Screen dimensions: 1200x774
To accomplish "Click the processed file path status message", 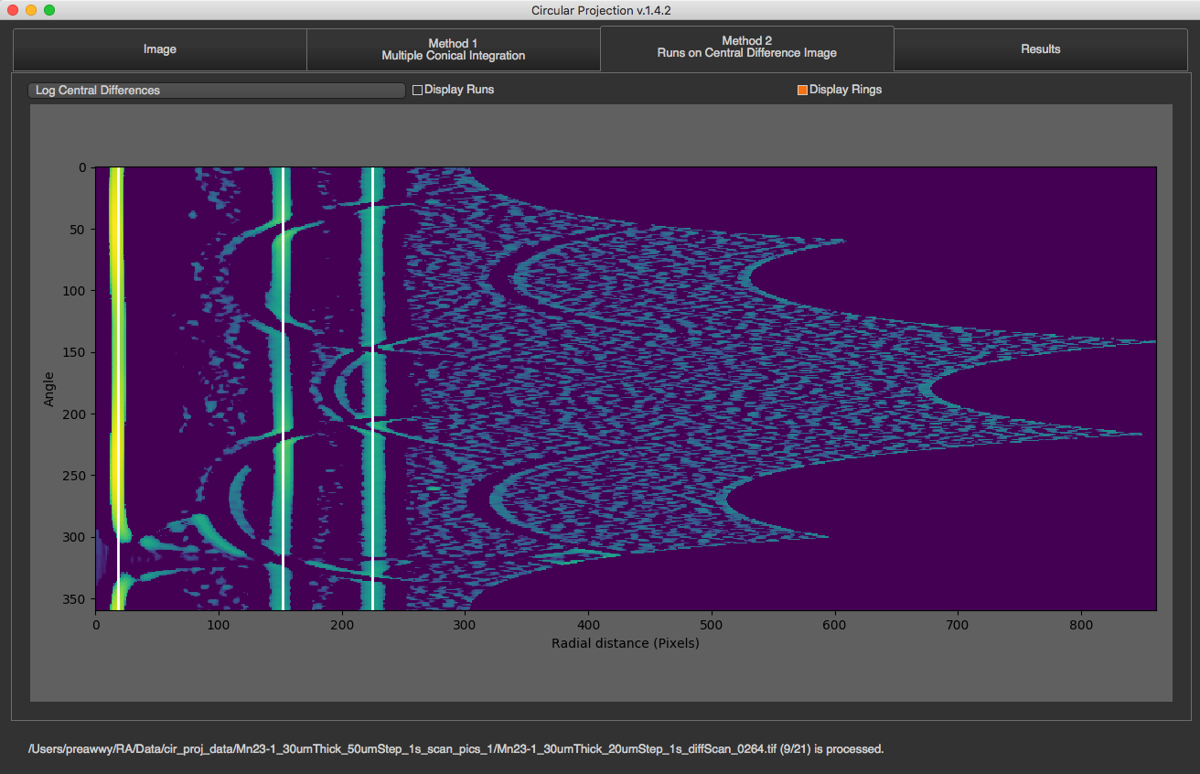I will 456,748.
